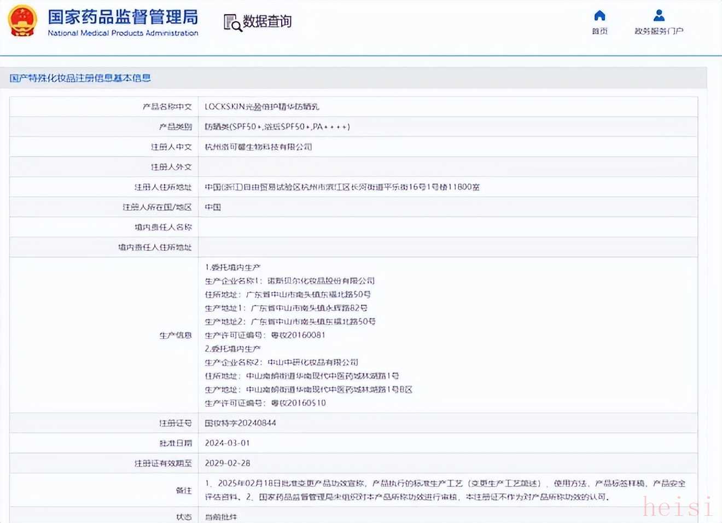
Task: Click the 国家药品监督管理局 site title
Action: tap(123, 17)
